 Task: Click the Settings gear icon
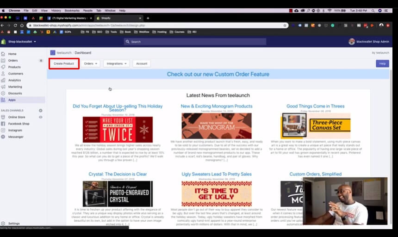[x=3, y=224]
